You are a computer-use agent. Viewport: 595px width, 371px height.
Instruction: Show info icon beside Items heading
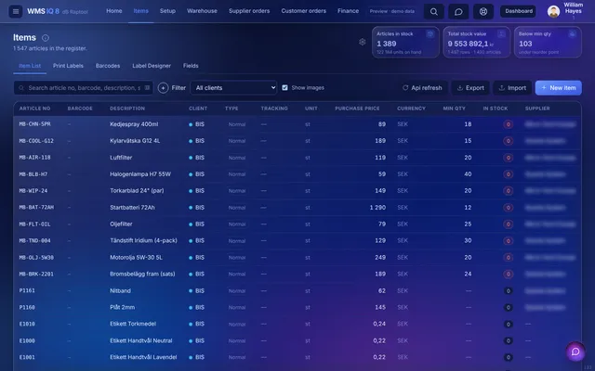pos(46,38)
